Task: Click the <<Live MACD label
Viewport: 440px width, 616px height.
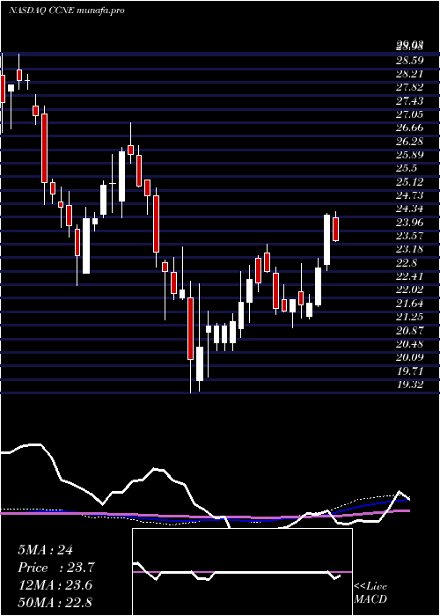Action: [x=370, y=593]
